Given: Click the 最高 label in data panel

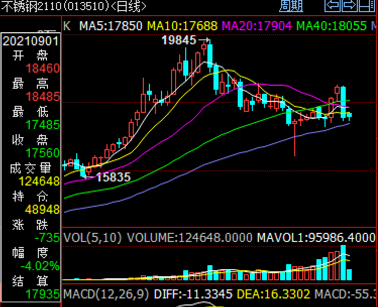Looking at the screenshot, I should [x=30, y=84].
